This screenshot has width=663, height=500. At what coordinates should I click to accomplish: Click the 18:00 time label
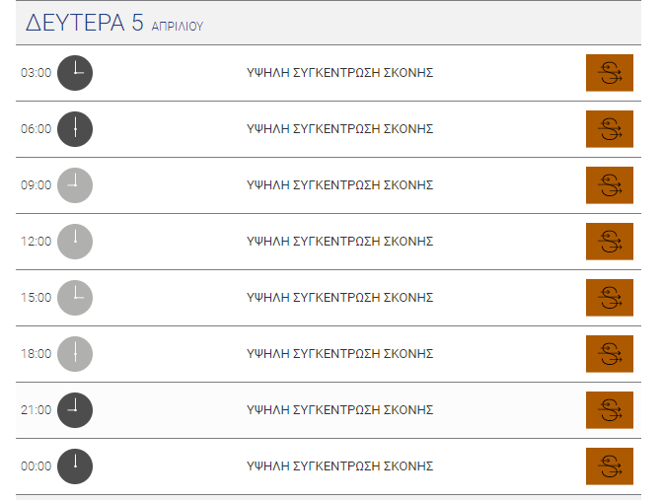click(x=36, y=354)
